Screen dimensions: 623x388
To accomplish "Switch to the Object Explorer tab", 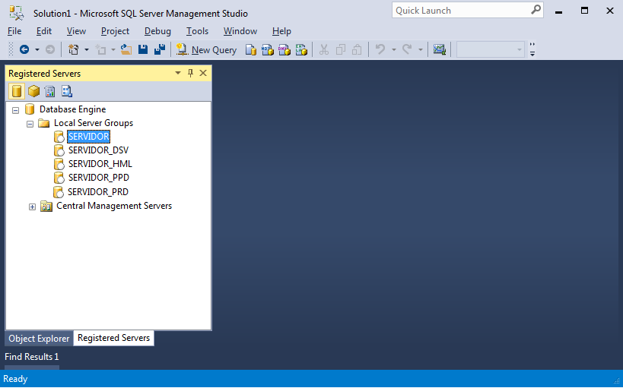I will click(39, 339).
